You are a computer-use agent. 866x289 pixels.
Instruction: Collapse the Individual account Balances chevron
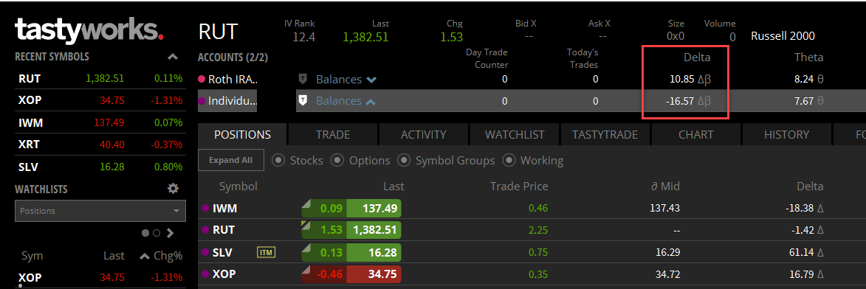(371, 101)
